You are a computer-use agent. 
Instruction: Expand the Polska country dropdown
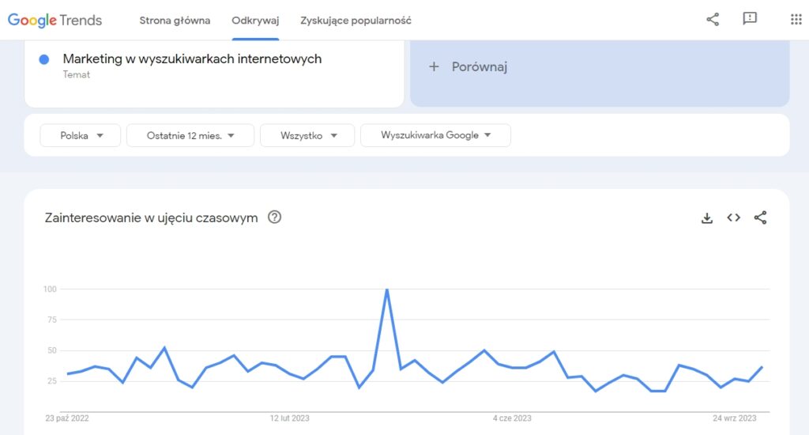[80, 135]
